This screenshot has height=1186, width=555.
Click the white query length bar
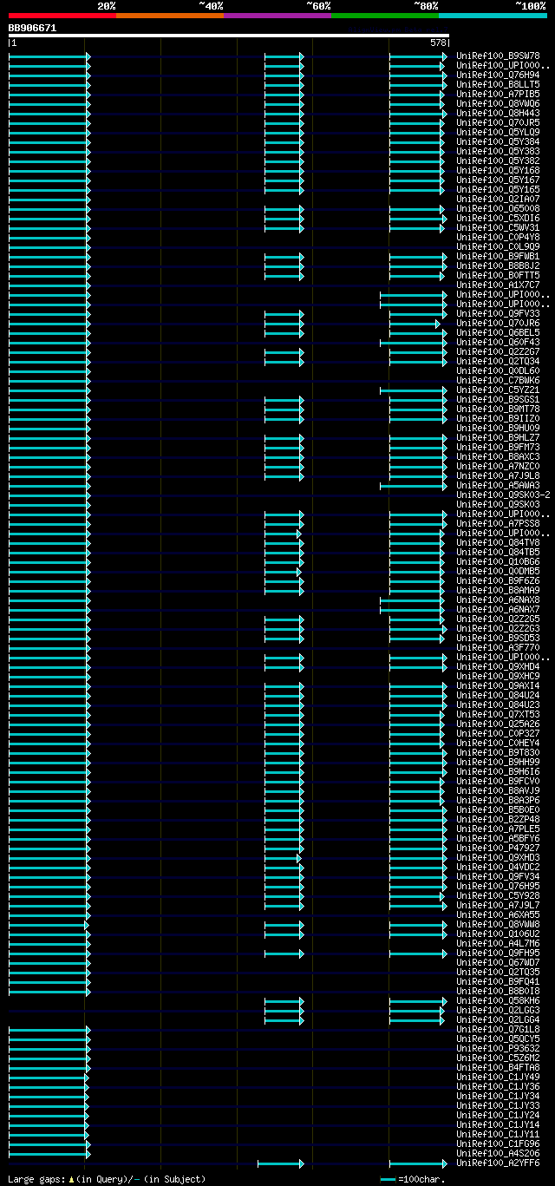click(x=229, y=36)
